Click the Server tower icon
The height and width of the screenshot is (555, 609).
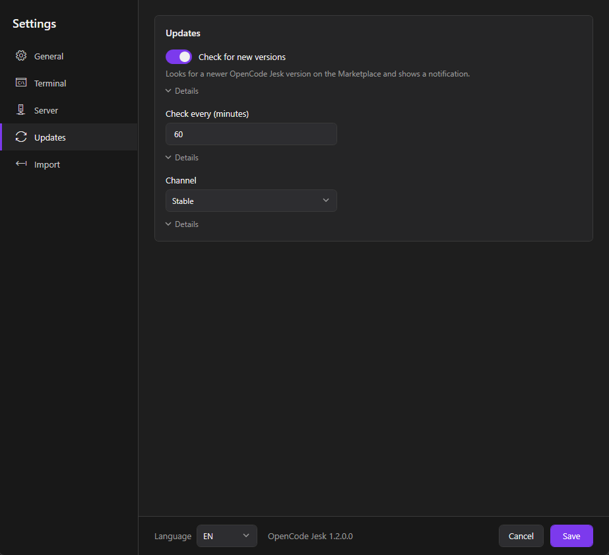click(21, 110)
